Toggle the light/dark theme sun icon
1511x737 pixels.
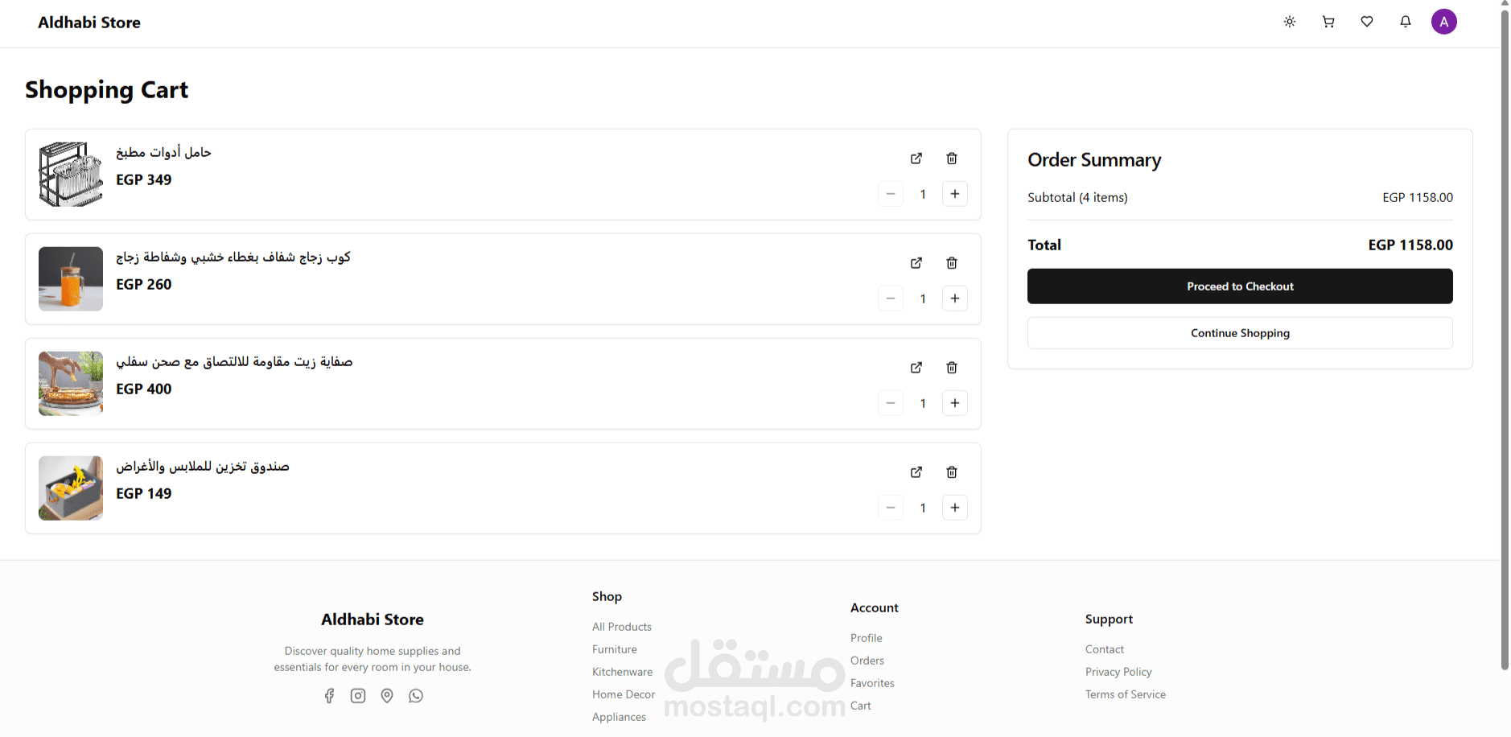click(1290, 22)
